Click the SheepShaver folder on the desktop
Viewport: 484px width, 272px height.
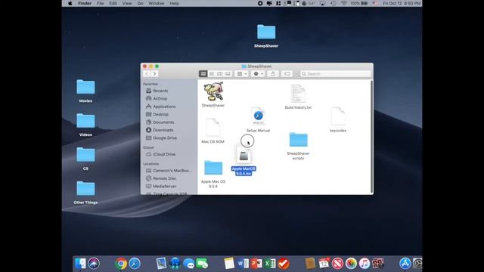click(x=266, y=32)
